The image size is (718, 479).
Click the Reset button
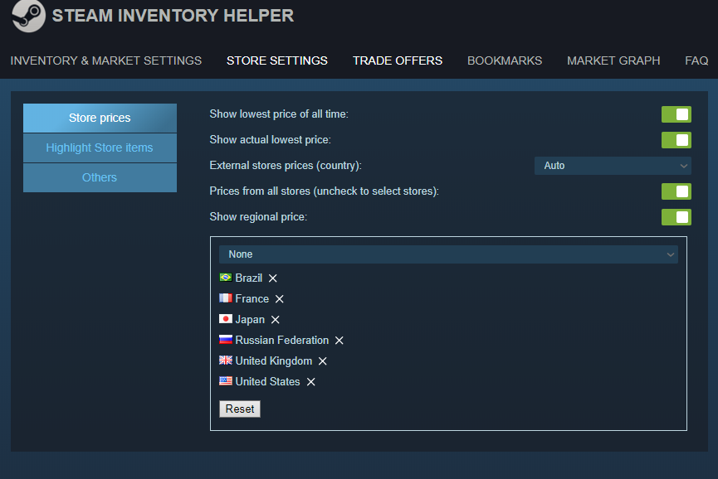240,409
